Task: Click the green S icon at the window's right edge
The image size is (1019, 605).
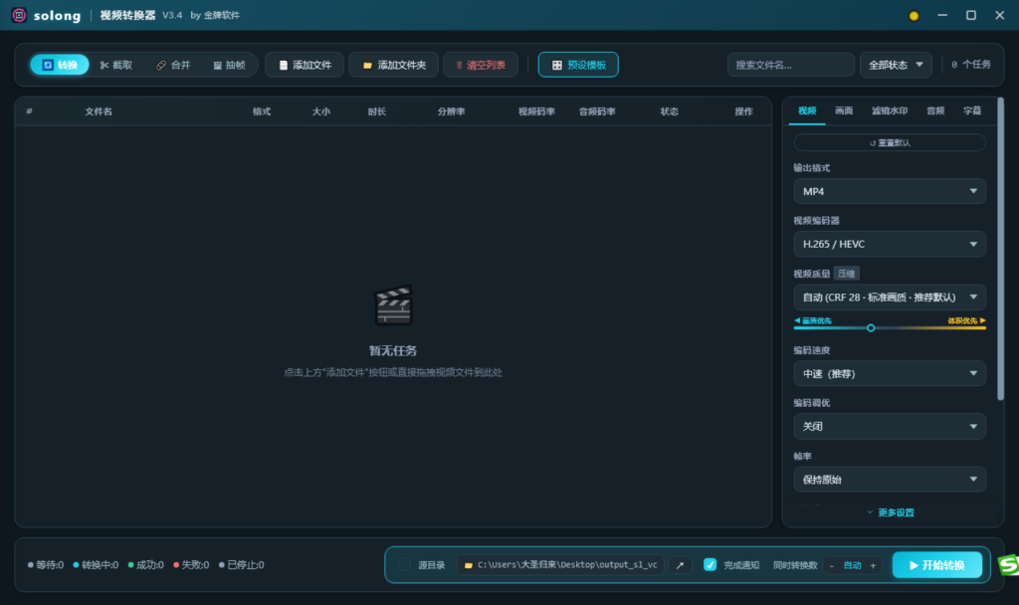Action: pyautogui.click(x=1009, y=565)
